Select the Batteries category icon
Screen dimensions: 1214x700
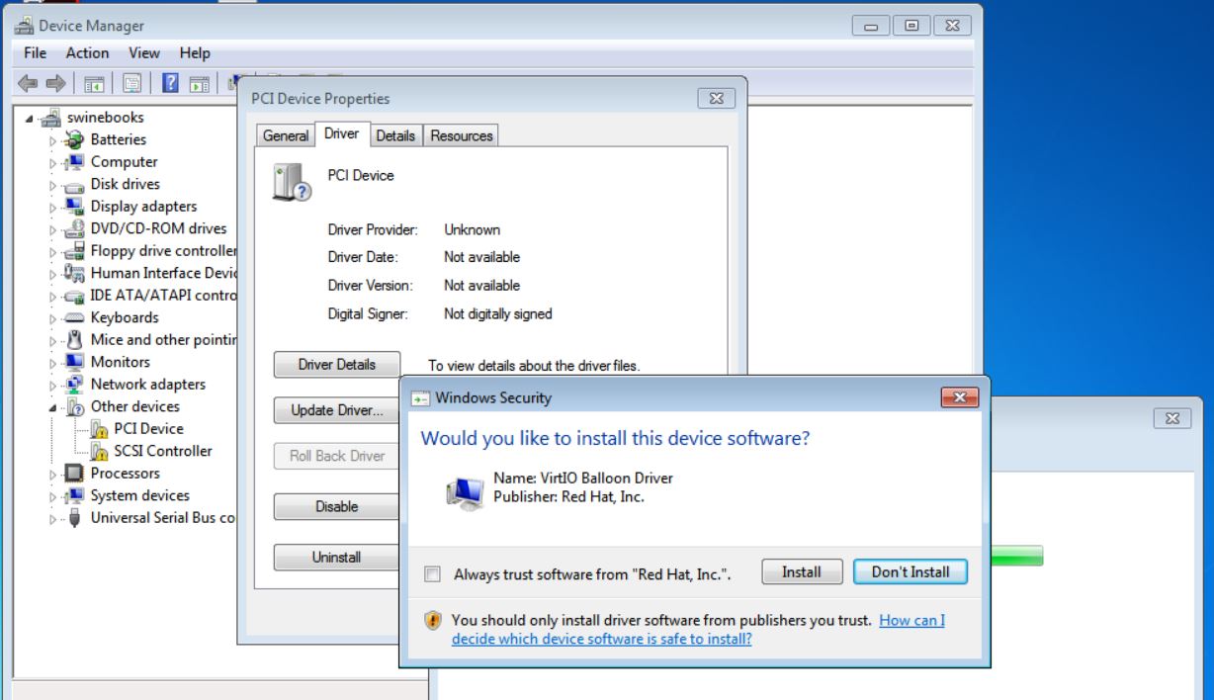[74, 139]
